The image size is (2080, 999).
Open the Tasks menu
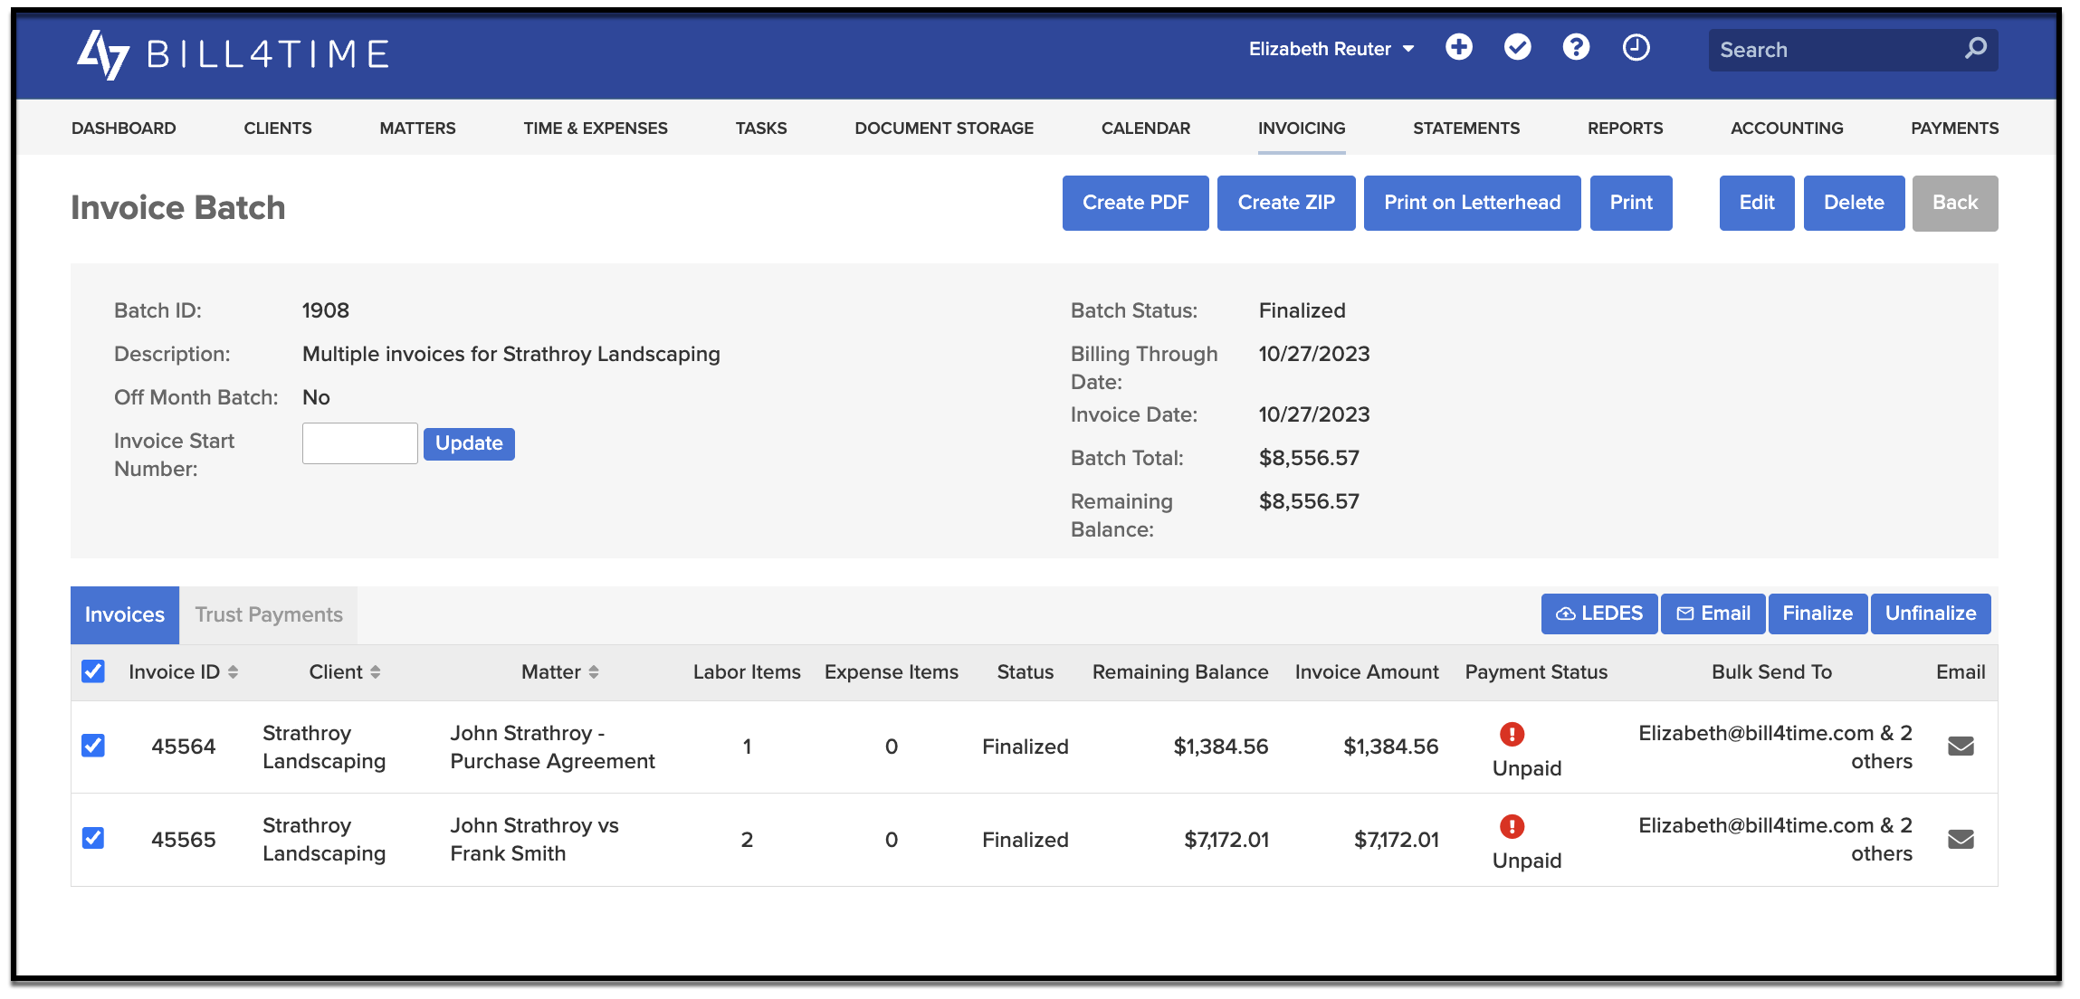click(x=761, y=128)
